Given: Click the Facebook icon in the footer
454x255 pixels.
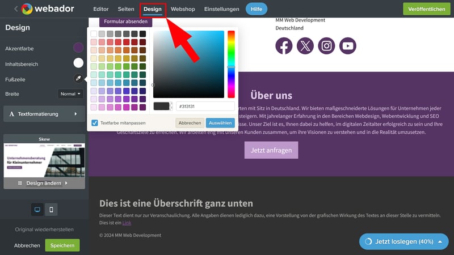Looking at the screenshot, I should (284, 46).
